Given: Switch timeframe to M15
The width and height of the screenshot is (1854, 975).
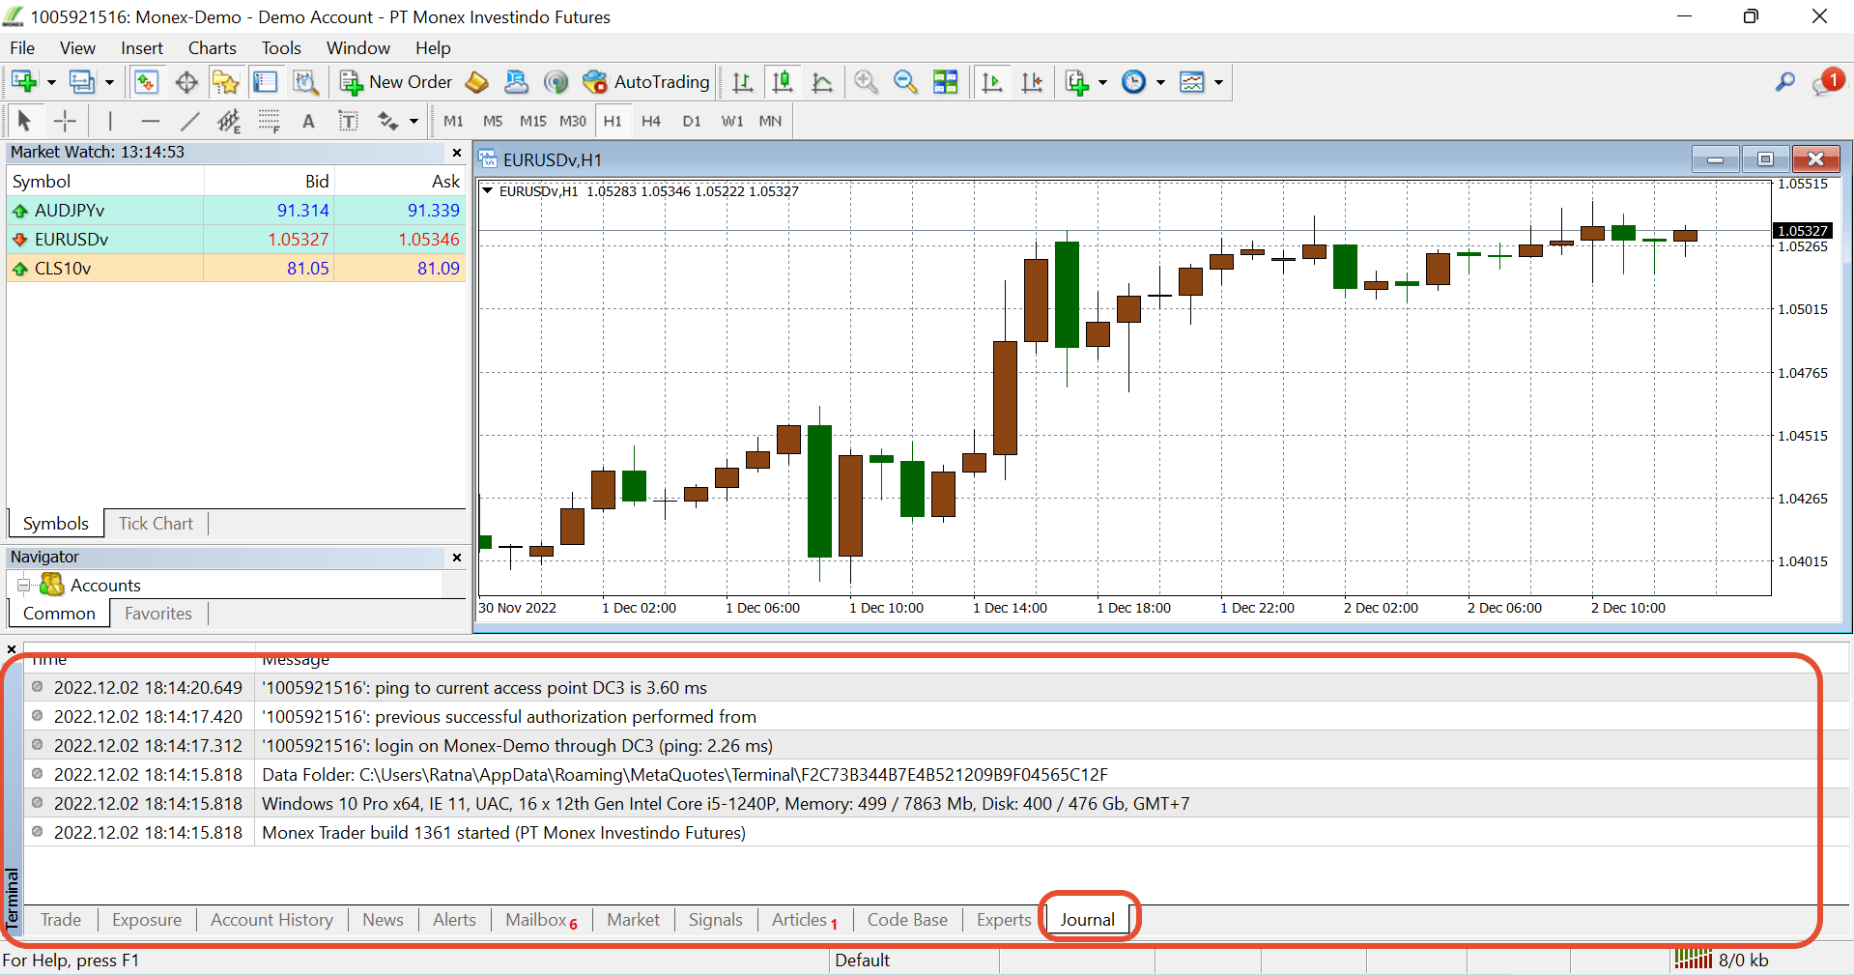Looking at the screenshot, I should 532,121.
